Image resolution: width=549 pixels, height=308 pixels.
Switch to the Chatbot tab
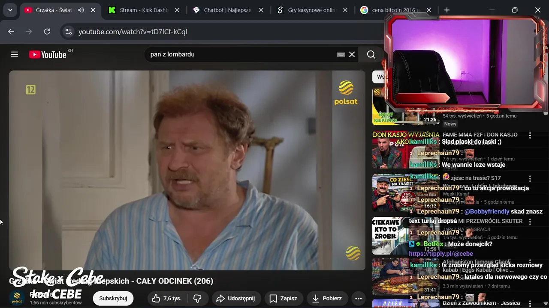tap(228, 10)
